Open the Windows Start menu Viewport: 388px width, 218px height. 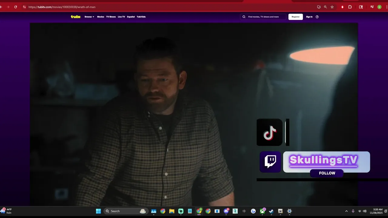click(98, 211)
